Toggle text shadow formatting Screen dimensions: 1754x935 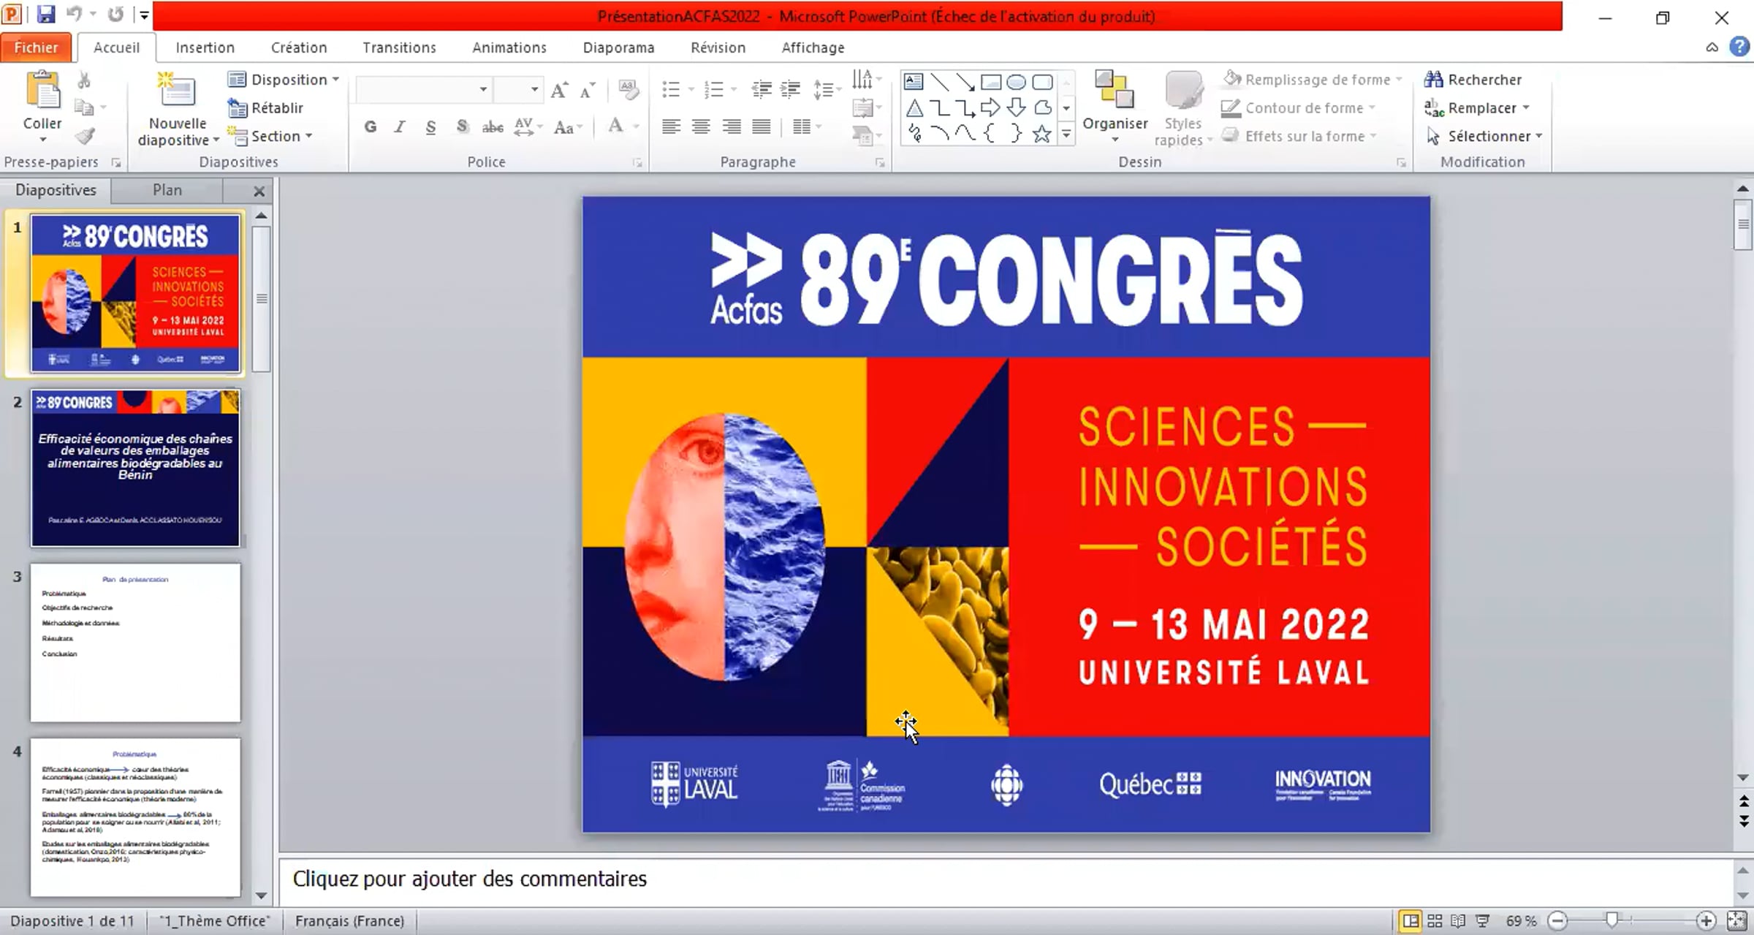(x=462, y=127)
